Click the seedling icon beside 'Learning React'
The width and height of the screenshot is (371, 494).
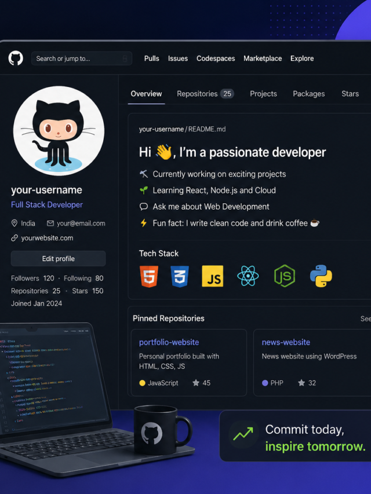(144, 191)
